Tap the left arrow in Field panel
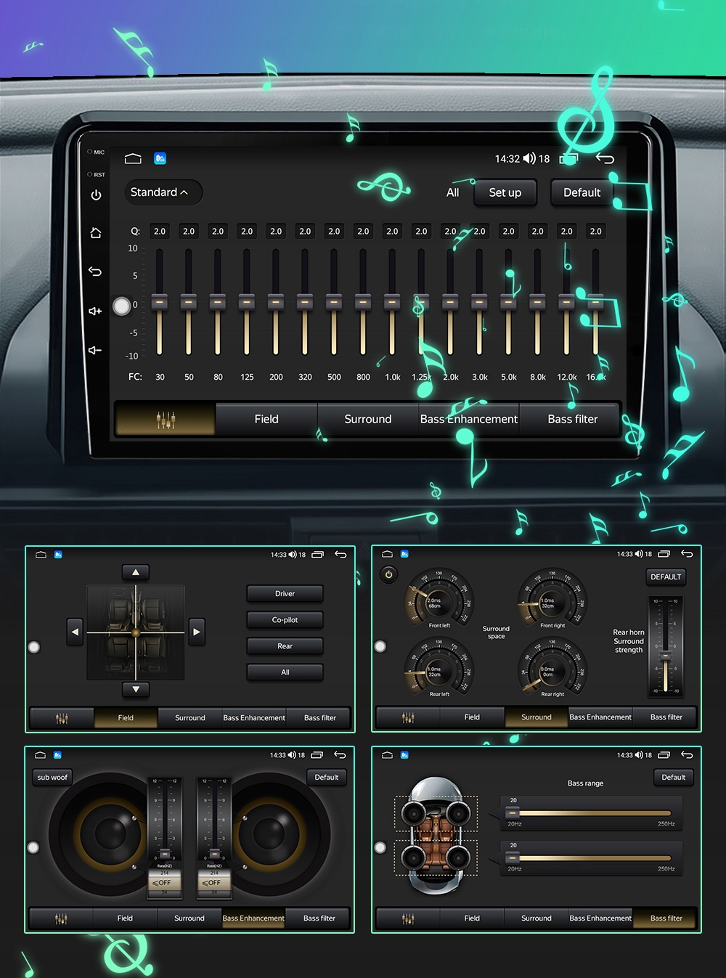Screen dimensions: 726x978 (75, 632)
